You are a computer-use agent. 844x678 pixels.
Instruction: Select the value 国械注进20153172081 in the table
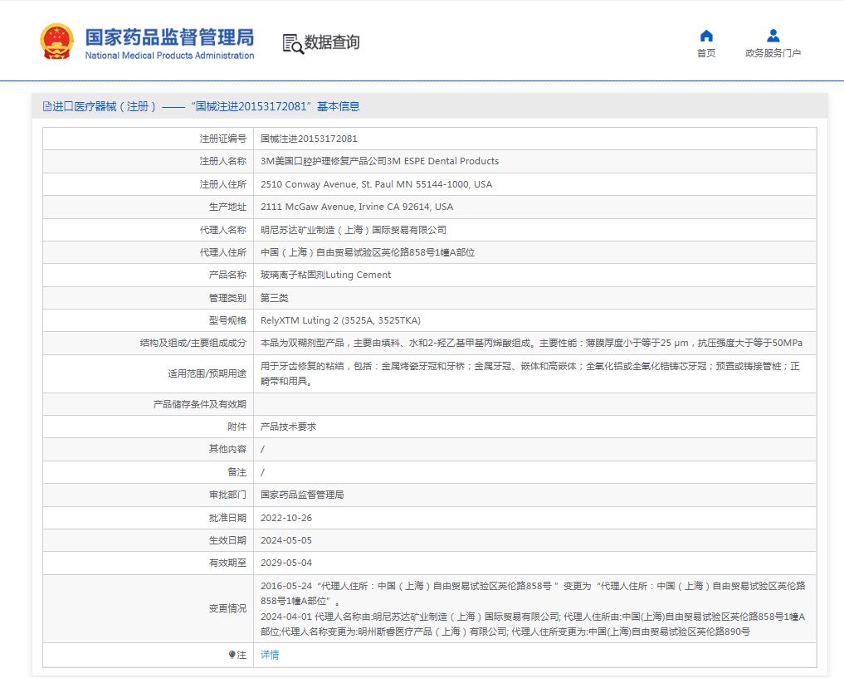point(309,139)
